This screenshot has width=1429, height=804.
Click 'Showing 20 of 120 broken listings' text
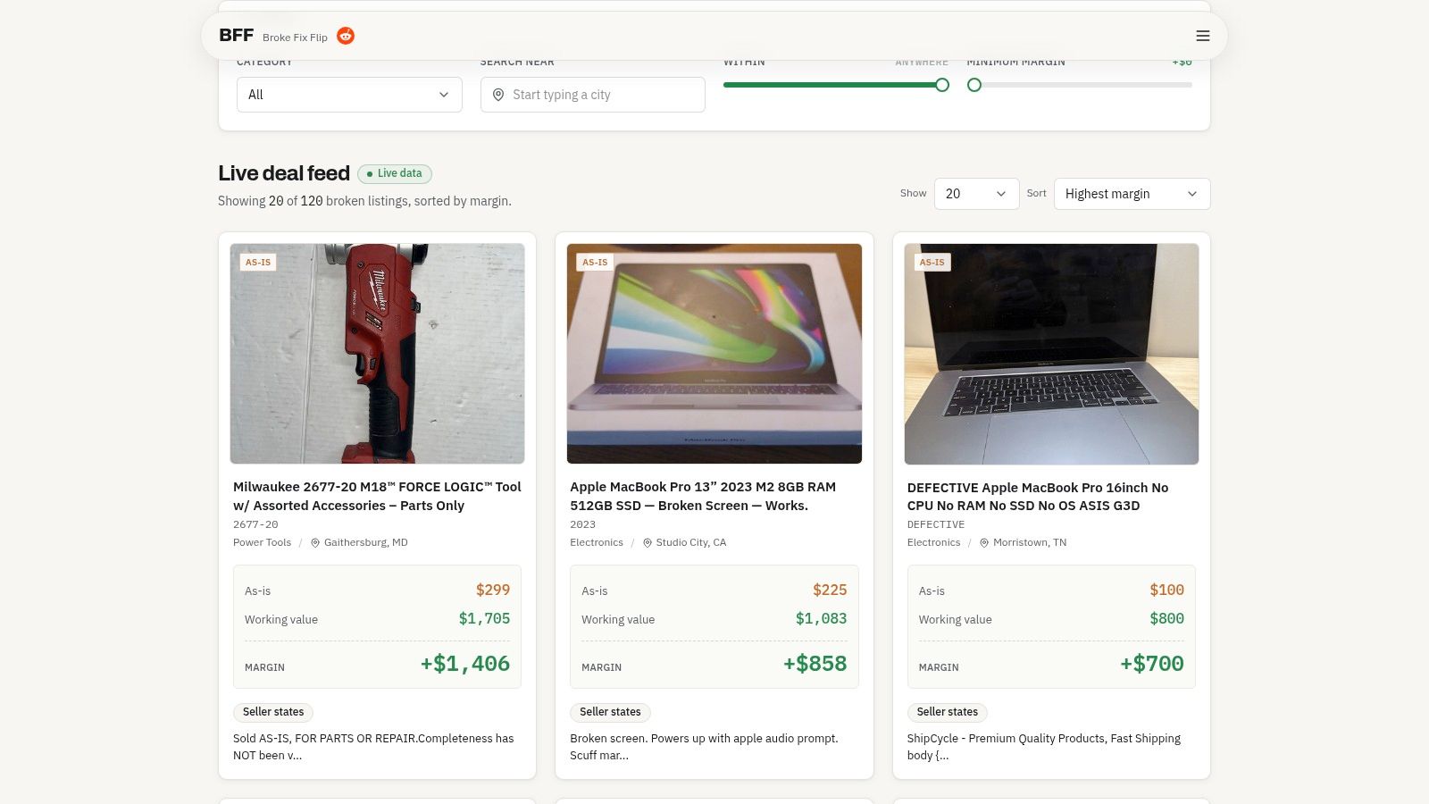tap(364, 201)
